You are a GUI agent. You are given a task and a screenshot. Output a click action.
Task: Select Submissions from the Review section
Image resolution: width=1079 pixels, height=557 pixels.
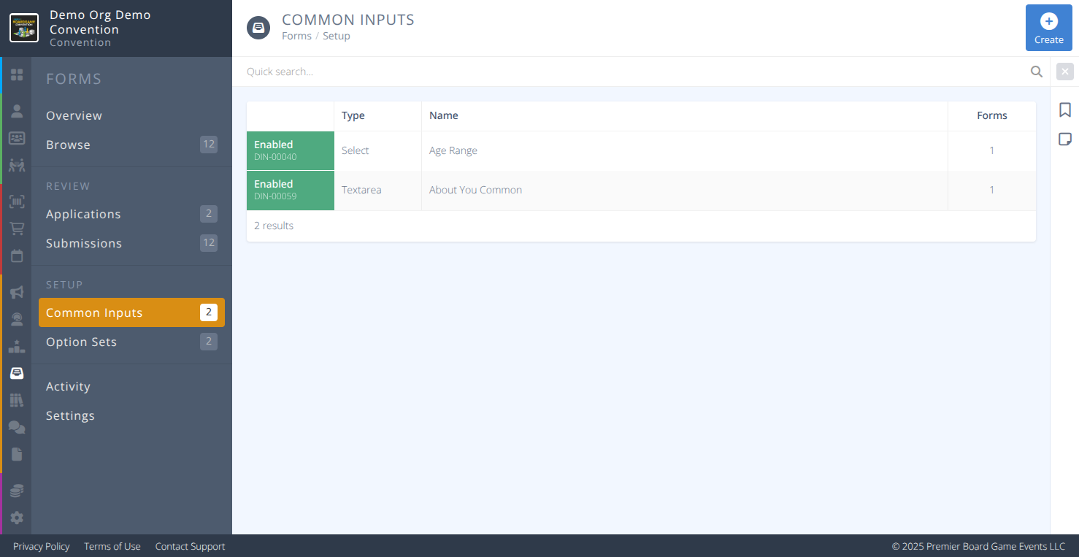pos(83,243)
